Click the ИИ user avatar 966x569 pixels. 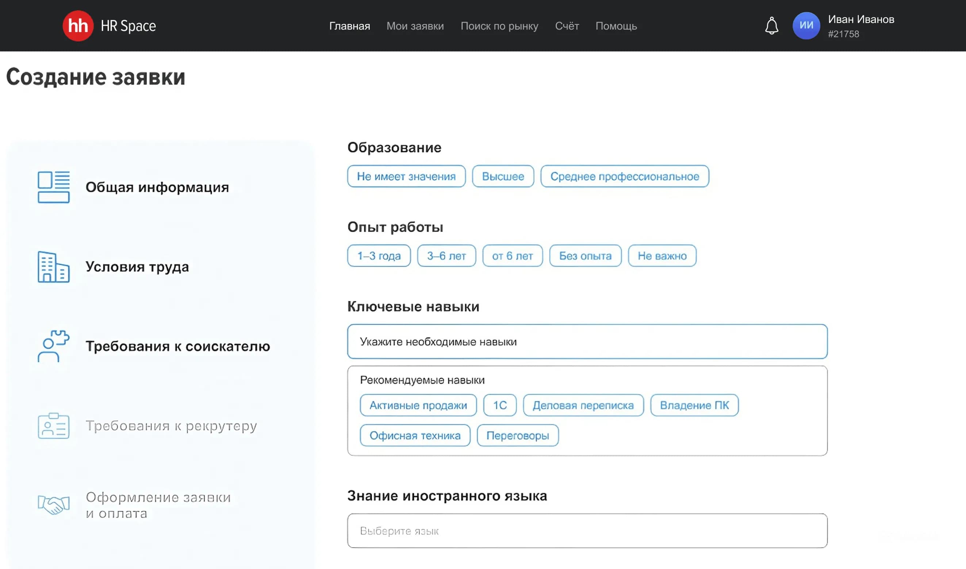click(x=806, y=26)
